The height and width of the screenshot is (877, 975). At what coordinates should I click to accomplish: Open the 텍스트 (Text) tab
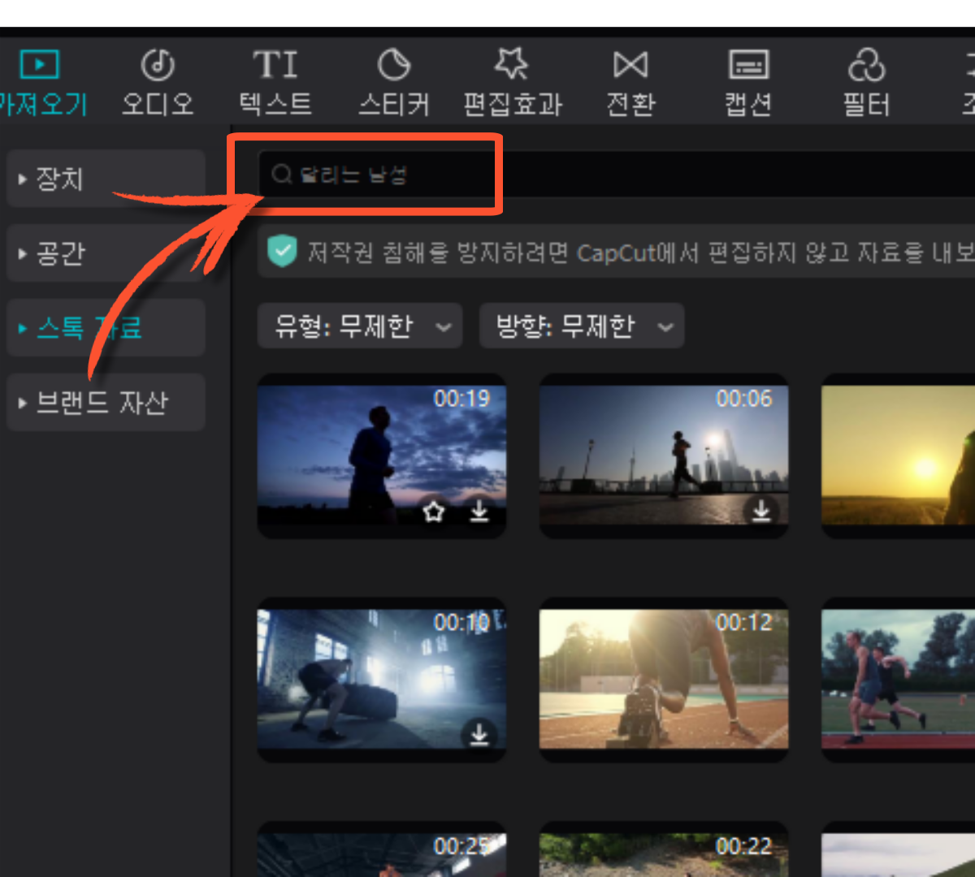(x=275, y=83)
